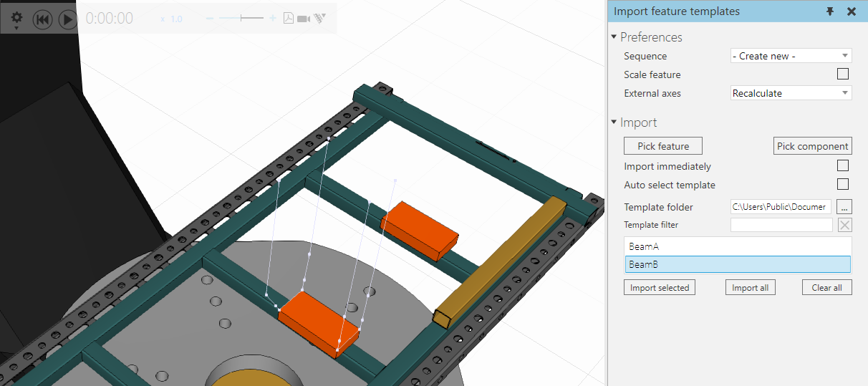The width and height of the screenshot is (868, 386).
Task: Collapse the Preferences section
Action: tap(614, 37)
